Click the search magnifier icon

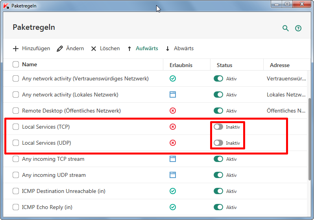click(x=286, y=28)
